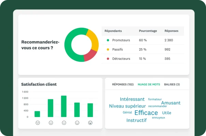The height and width of the screenshot is (136, 206).
Task: Click the word Utile in word cloud
Action: pyautogui.click(x=166, y=113)
